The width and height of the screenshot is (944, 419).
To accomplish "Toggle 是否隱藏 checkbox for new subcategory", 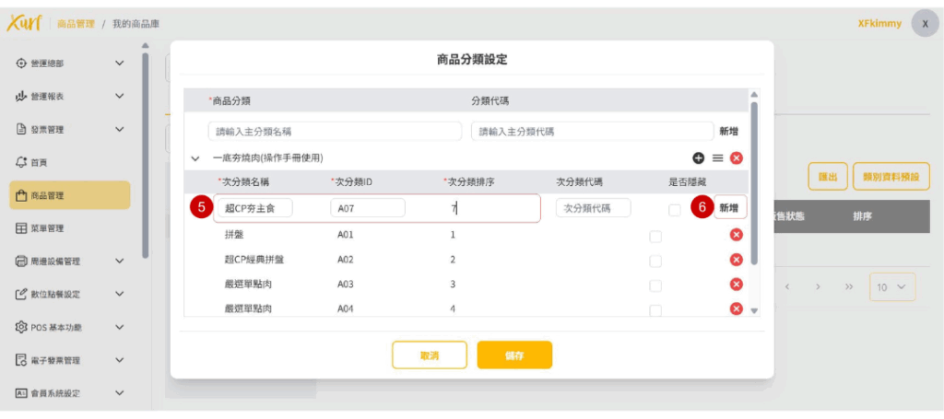I will coord(675,209).
